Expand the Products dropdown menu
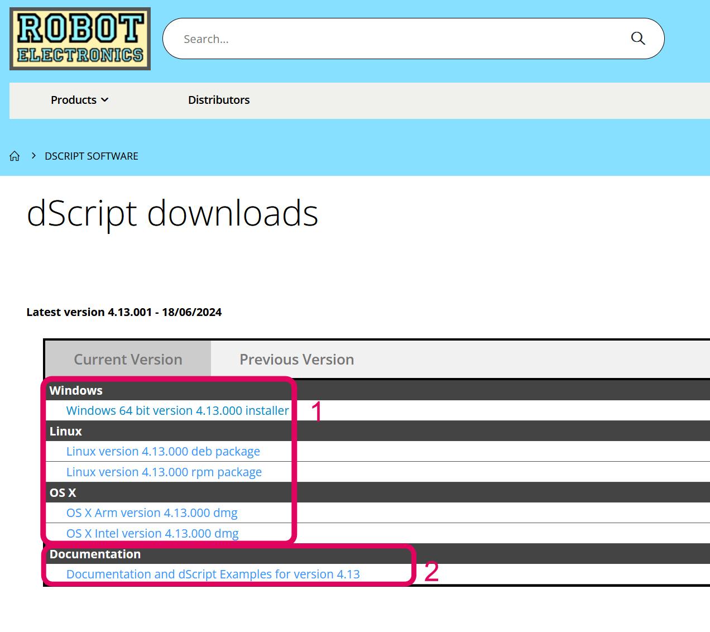This screenshot has height=632, width=710. [x=79, y=100]
